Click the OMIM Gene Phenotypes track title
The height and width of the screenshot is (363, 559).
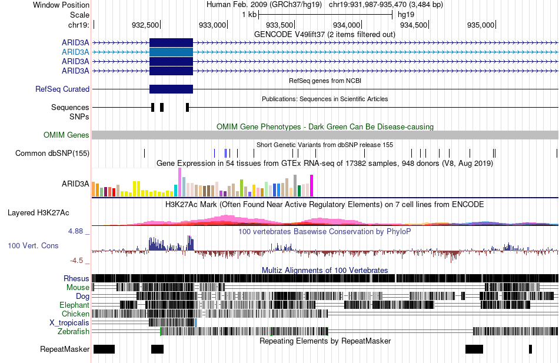325,127
